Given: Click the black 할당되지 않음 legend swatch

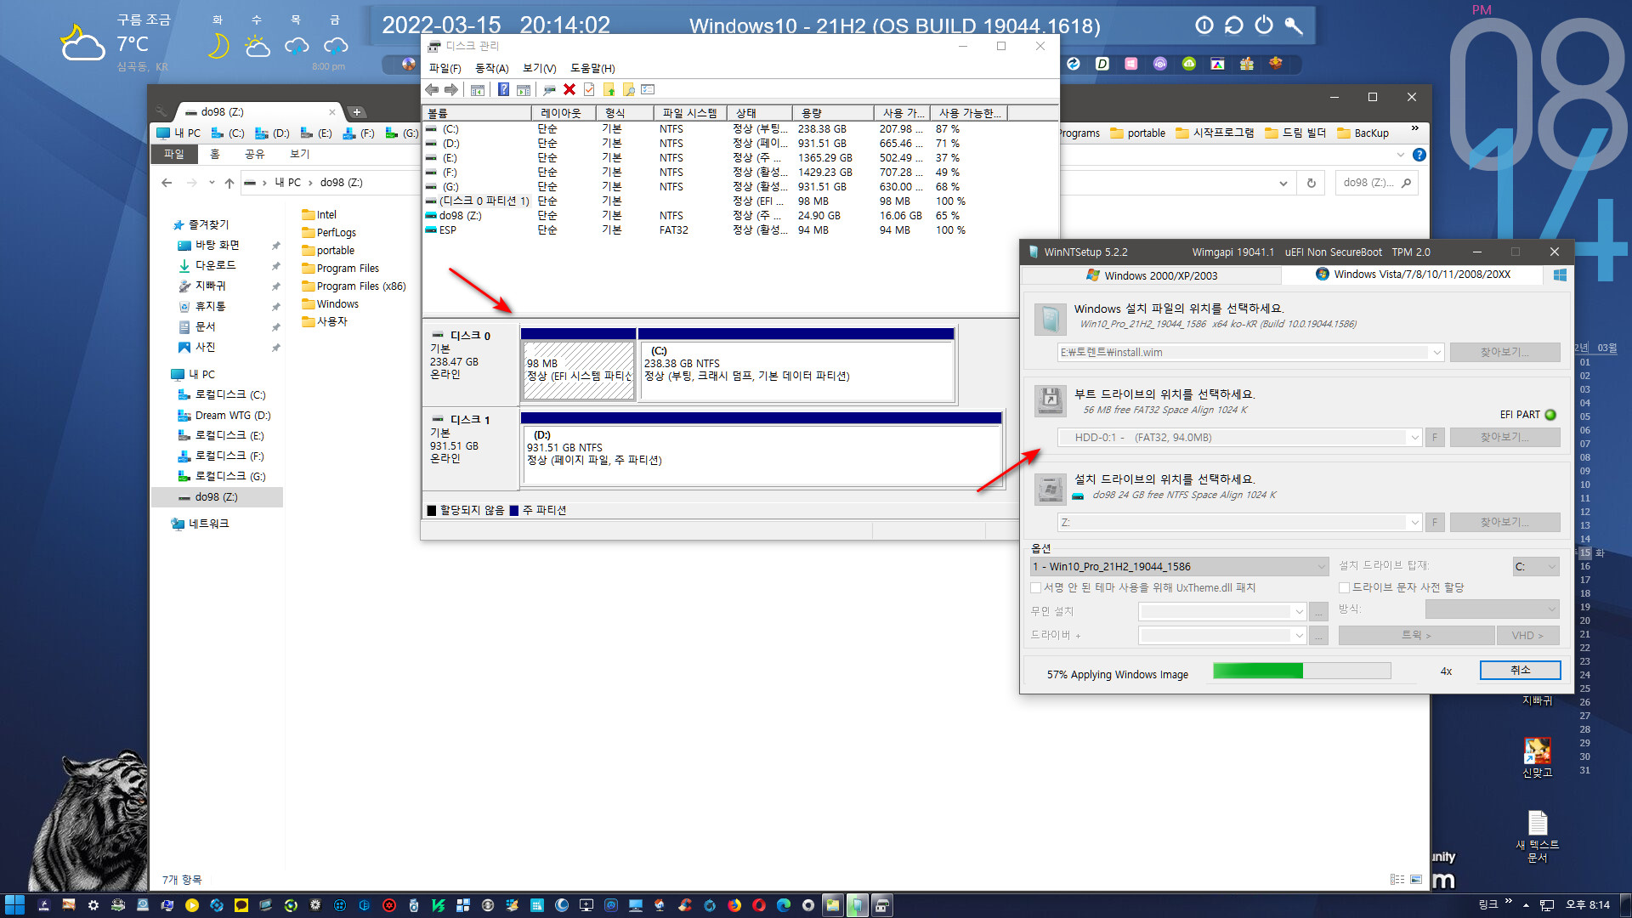Looking at the screenshot, I should click(432, 510).
